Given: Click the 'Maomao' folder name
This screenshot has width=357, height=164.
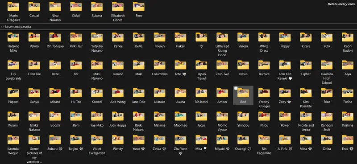Looking at the screenshot, I should 181,125.
